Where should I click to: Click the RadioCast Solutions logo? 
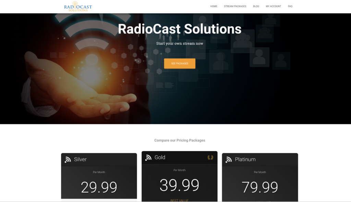pos(78,6)
